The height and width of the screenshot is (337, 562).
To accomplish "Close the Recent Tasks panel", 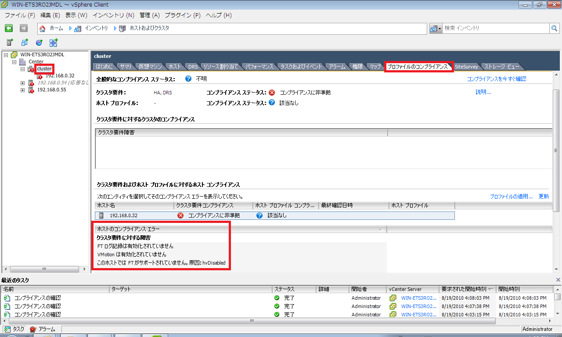I will (x=558, y=280).
